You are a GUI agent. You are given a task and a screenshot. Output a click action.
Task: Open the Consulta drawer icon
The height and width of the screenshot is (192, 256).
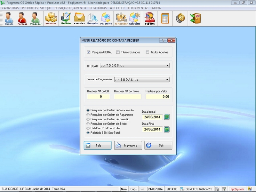tap(79, 19)
